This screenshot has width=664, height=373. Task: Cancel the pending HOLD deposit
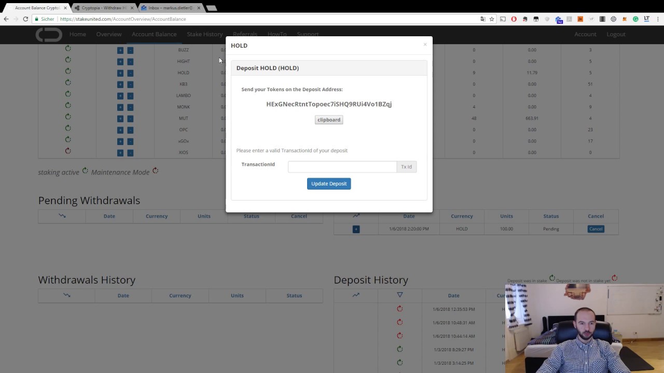596,229
